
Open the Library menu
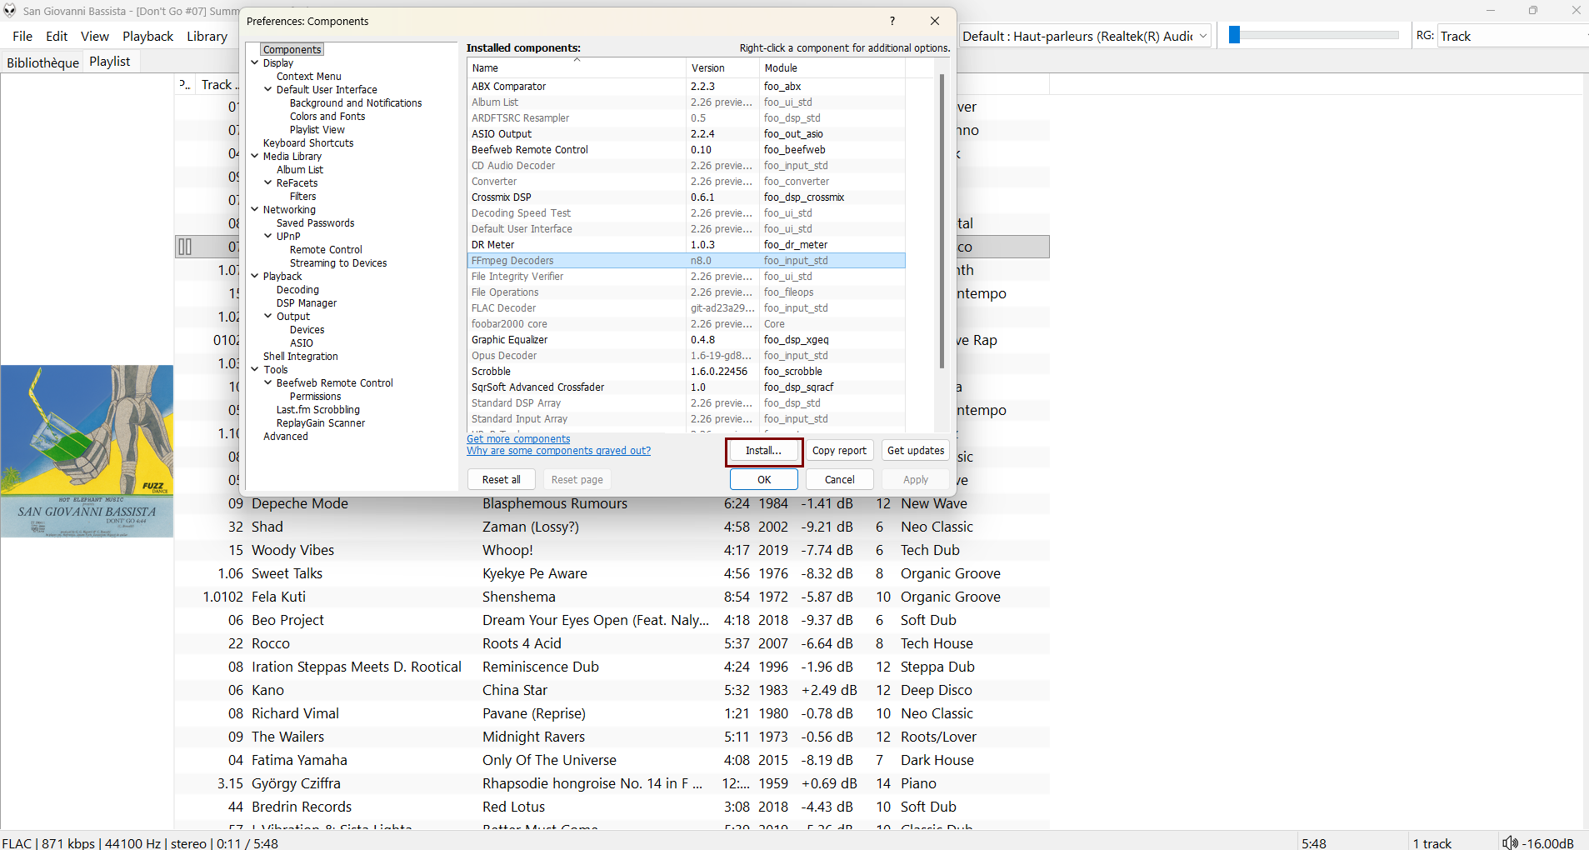(x=207, y=36)
